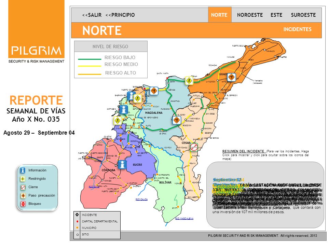Open the caution-pass icon in Guajira
The image size is (328, 246).
[231, 78]
